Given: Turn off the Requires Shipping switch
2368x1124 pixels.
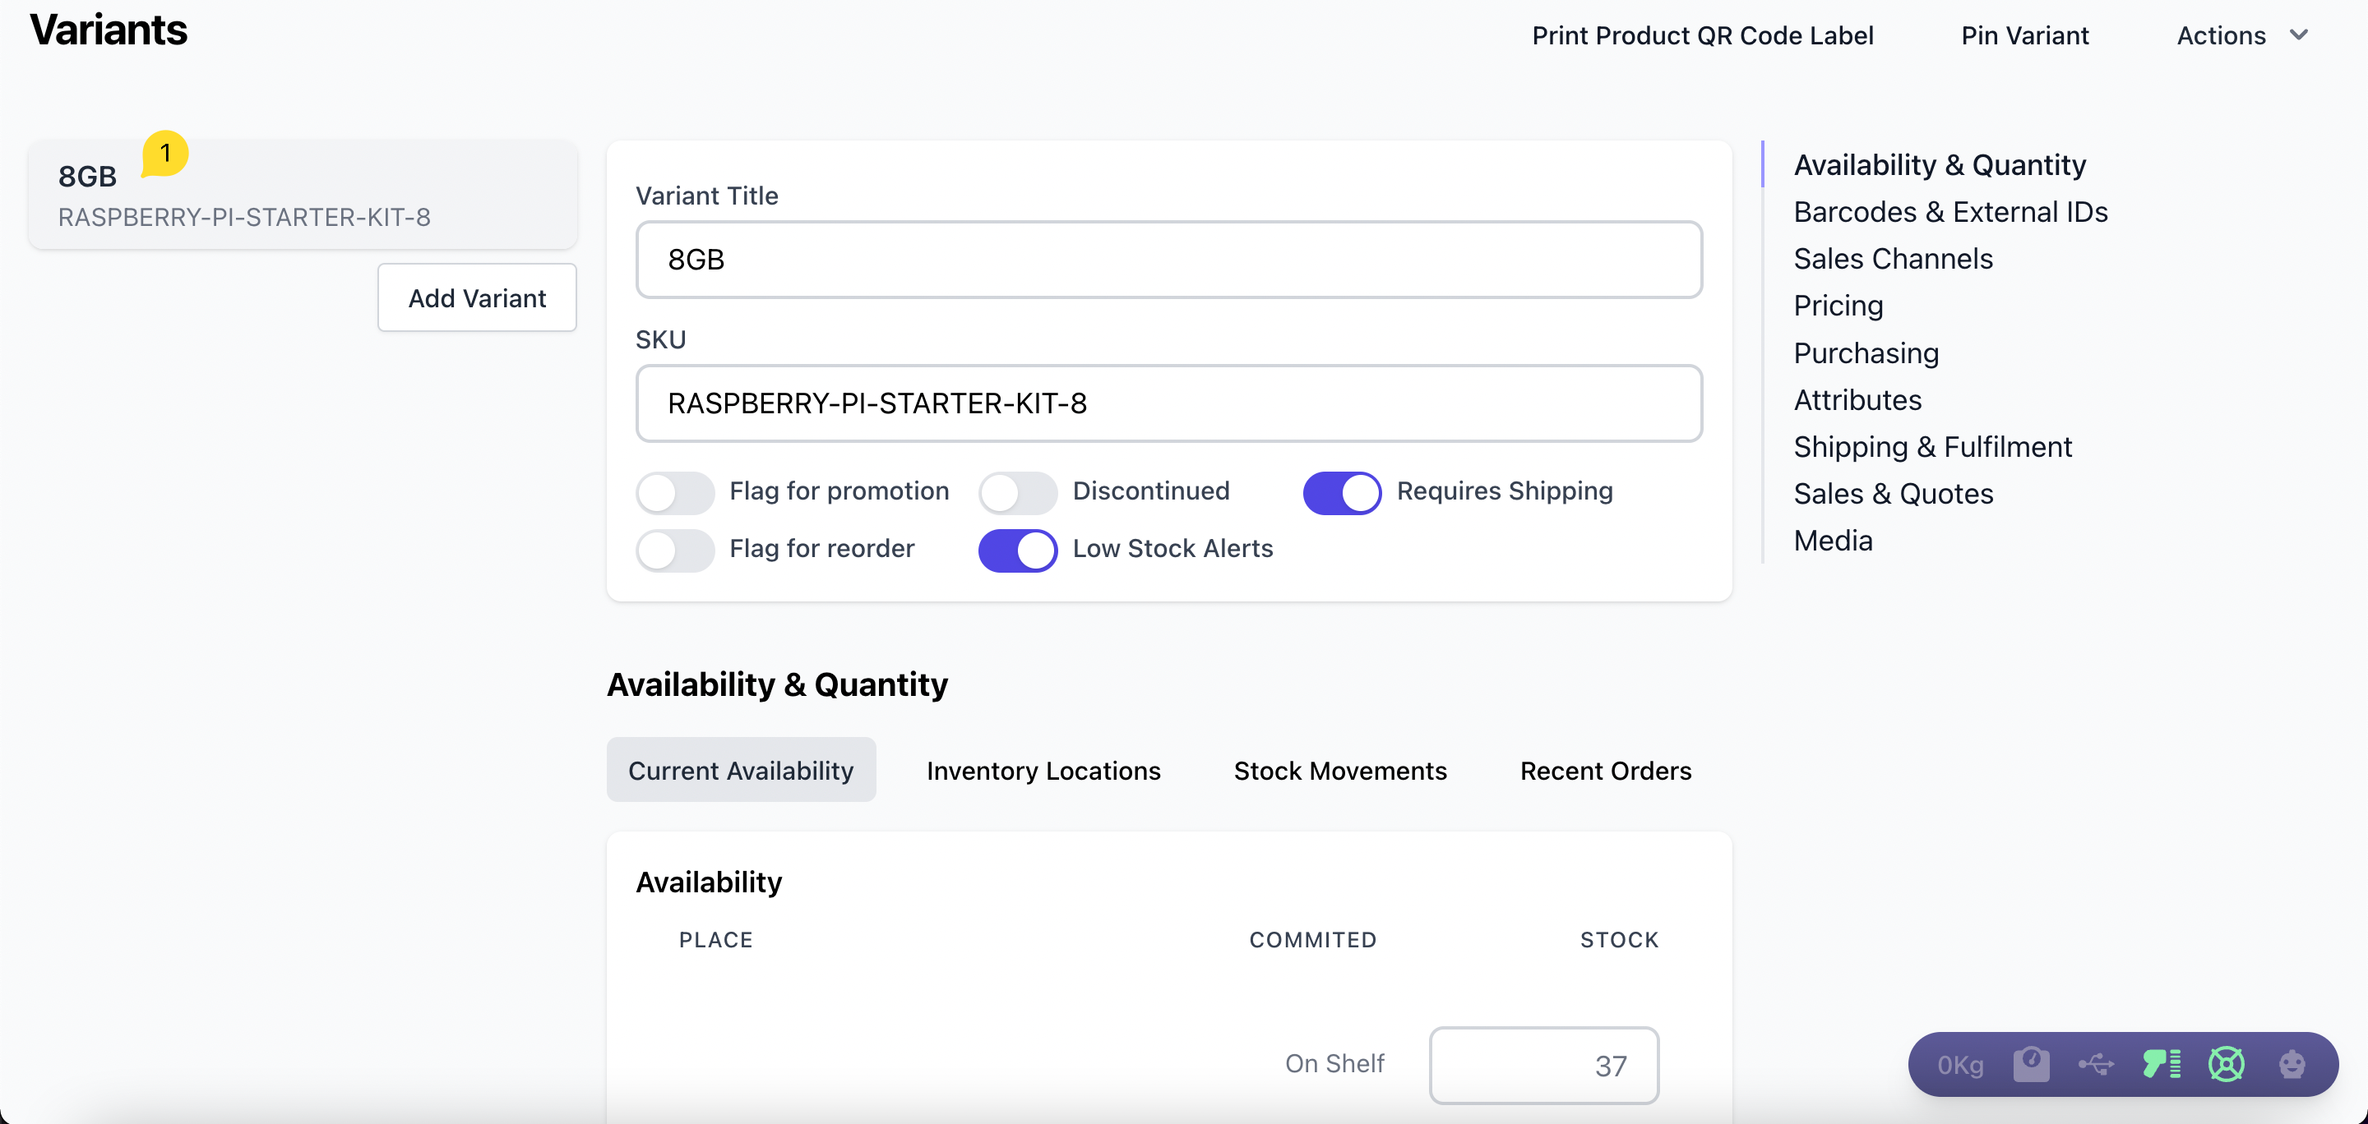Looking at the screenshot, I should tap(1341, 492).
